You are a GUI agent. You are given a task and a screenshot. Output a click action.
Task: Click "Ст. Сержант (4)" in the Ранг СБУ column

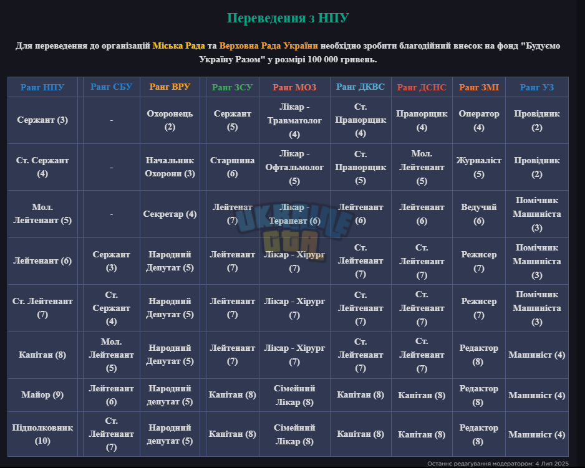[111, 308]
